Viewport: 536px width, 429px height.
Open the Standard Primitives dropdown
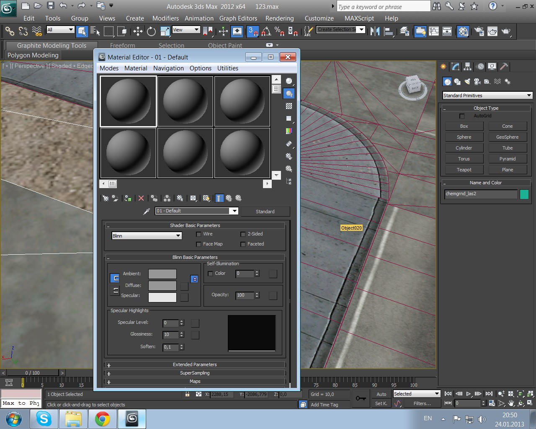487,96
